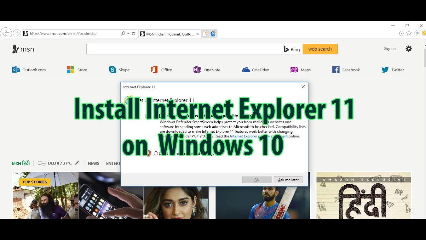Click the smiley feedback icon
This screenshot has width=426, height=240.
(424, 33)
